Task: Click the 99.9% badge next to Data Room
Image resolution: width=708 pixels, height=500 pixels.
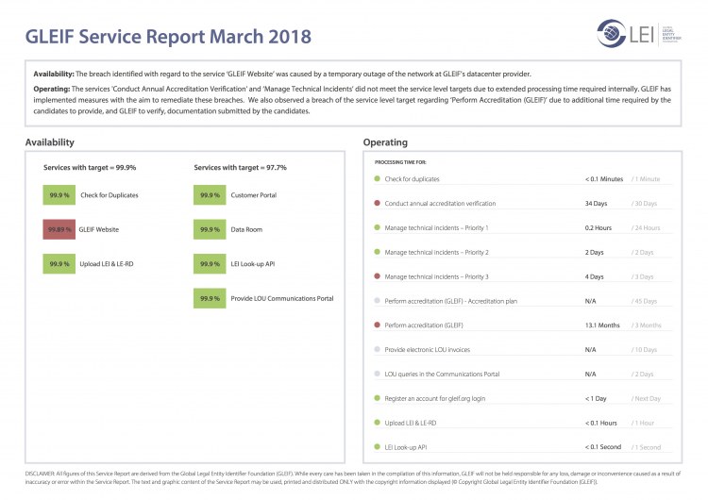Action: pos(209,229)
